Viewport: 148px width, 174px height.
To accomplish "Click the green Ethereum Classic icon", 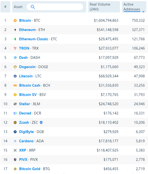I will pyautogui.click(x=15, y=39).
